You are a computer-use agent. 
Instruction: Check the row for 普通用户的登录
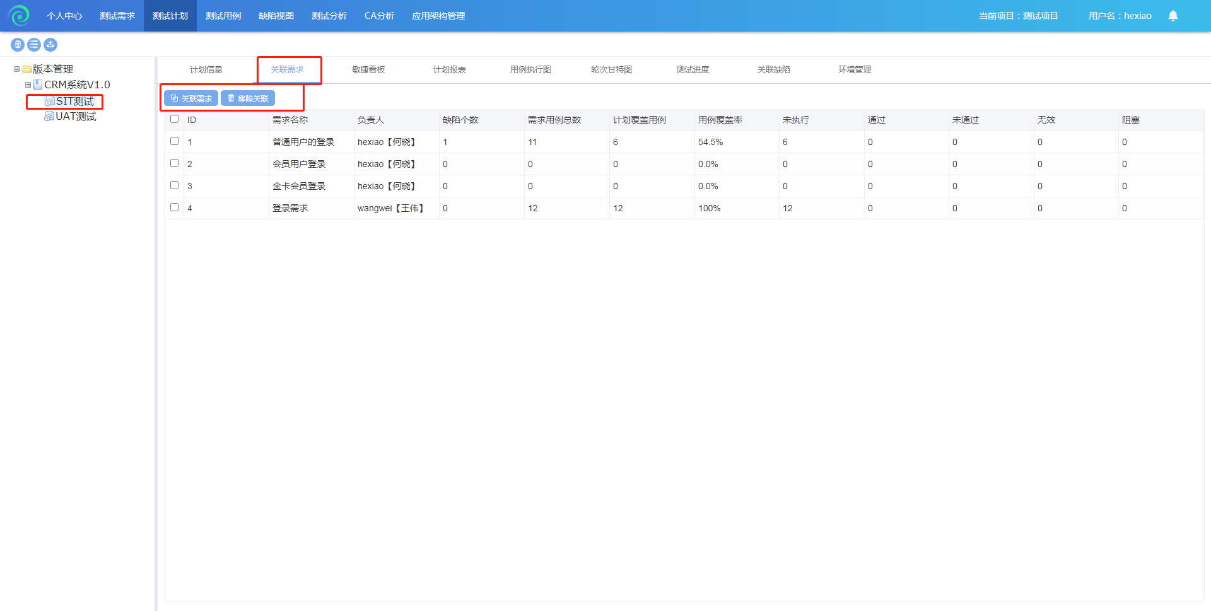coord(175,141)
